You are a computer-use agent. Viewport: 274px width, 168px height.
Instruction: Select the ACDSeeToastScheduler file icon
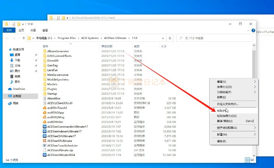[x=45, y=145]
